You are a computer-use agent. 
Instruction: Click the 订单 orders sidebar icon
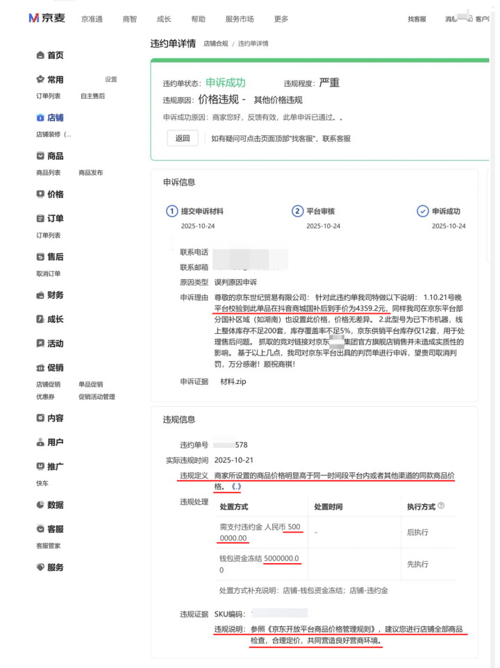point(40,219)
